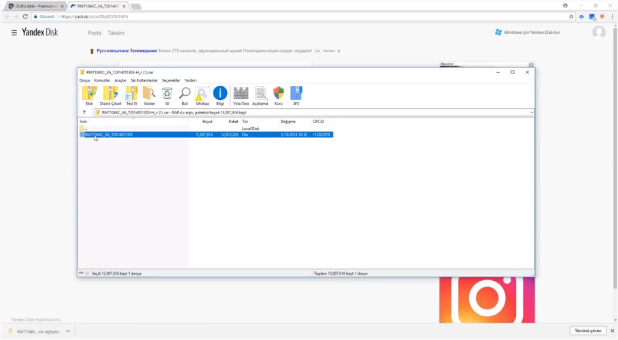Open the user profile avatar
This screenshot has height=340, width=618.
[x=599, y=33]
